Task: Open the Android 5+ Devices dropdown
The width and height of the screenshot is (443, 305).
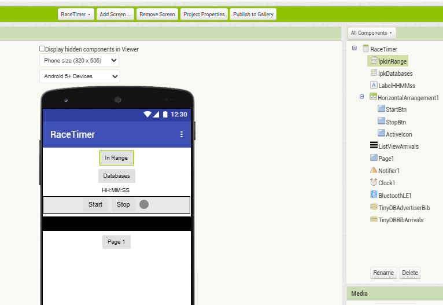Action: [80, 76]
